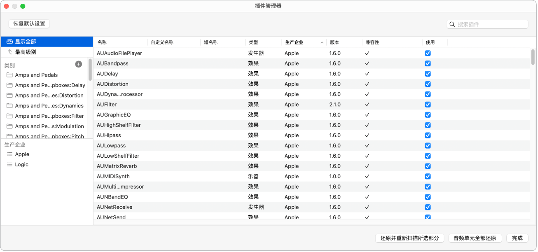Select Apple under 生产企业
This screenshot has height=252, width=538.
pos(22,154)
